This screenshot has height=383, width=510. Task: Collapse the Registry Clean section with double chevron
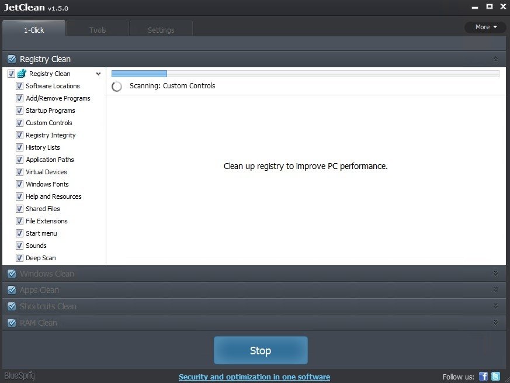point(495,59)
